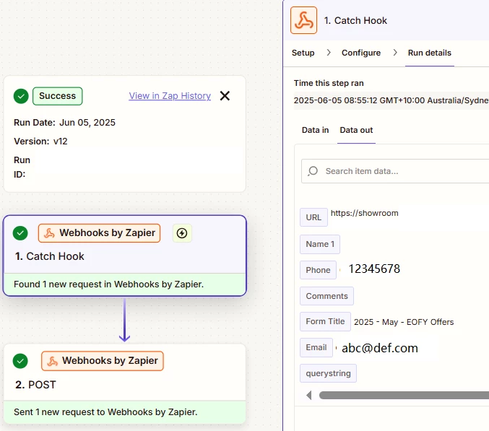Viewport: 489px width, 431px height.
Task: Close the run summary card with the X
Action: [x=225, y=96]
